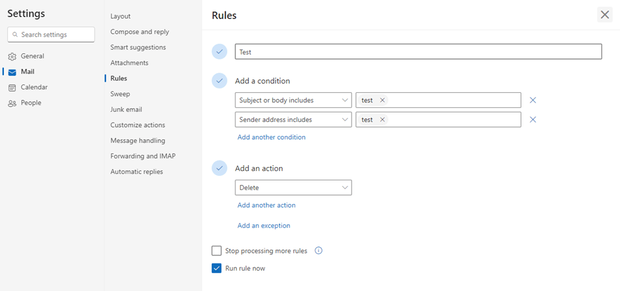Open Automatic replies settings
The image size is (620, 291).
coord(137,172)
